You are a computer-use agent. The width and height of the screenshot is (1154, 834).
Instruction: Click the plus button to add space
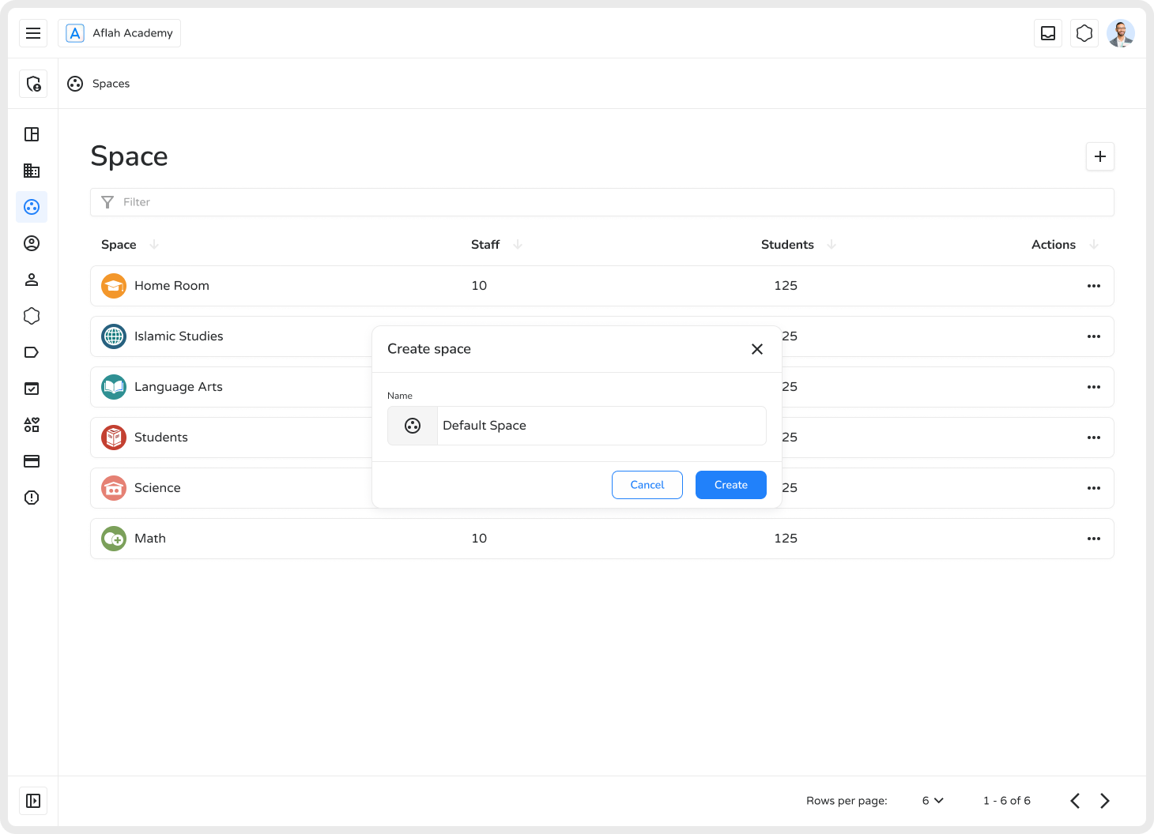coord(1100,156)
